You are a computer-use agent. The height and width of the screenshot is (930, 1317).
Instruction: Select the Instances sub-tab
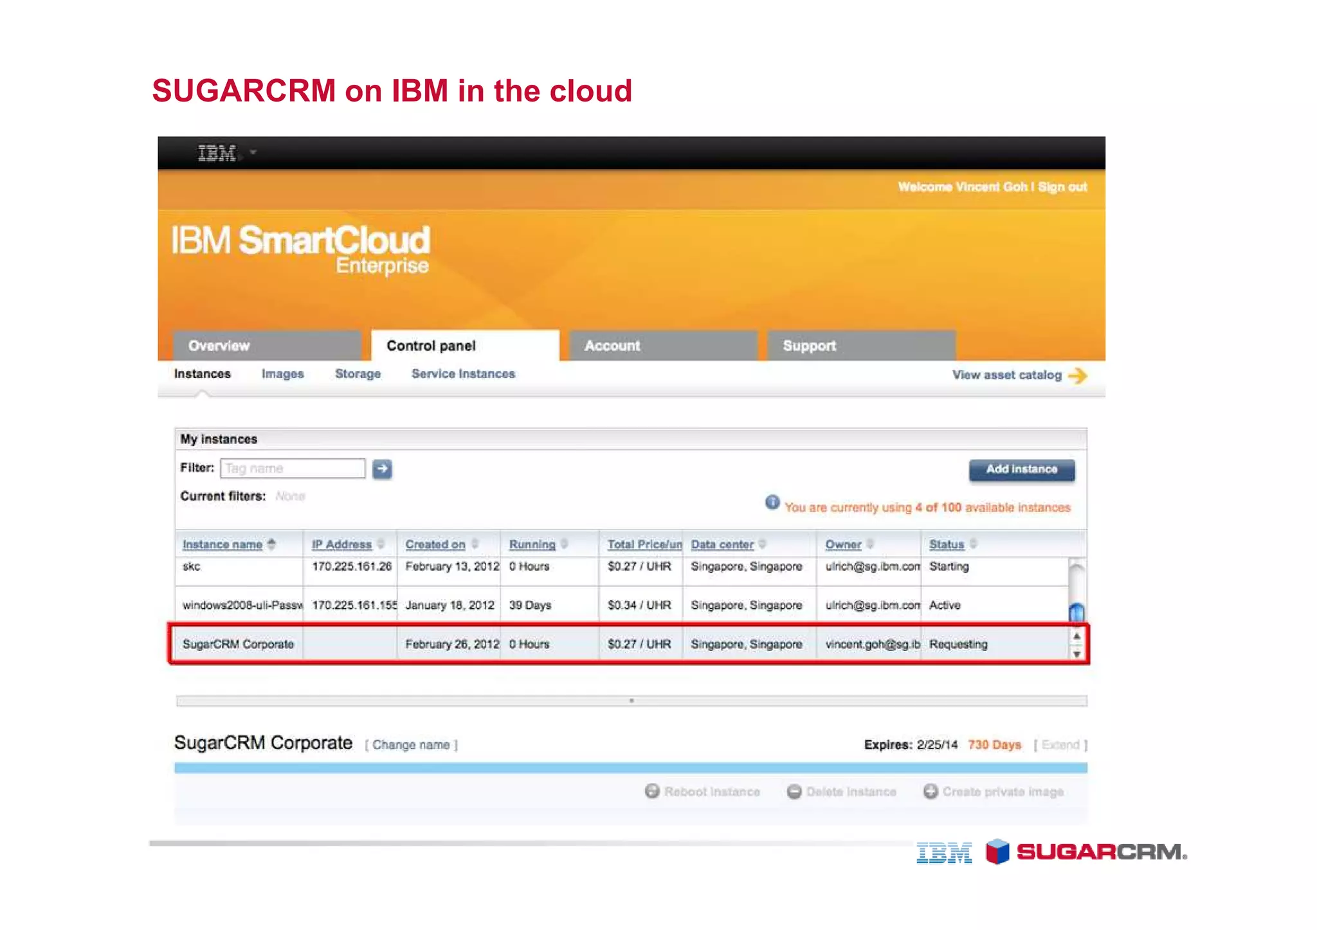202,374
